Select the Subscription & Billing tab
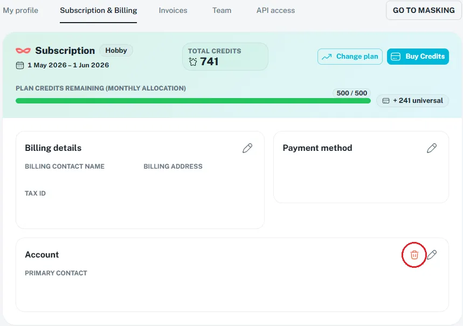This screenshot has height=326, width=463. (x=98, y=10)
